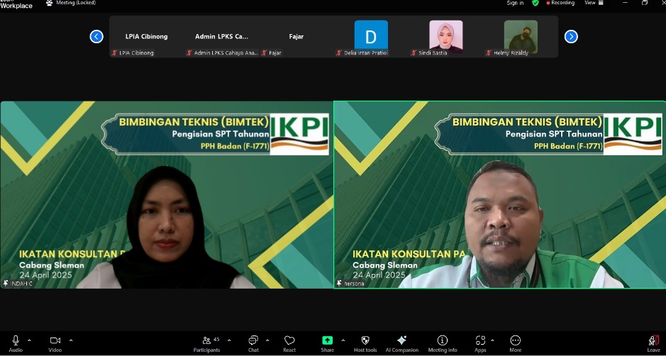The height and width of the screenshot is (356, 666).
Task: Select Fajar participant tile
Action: (296, 37)
